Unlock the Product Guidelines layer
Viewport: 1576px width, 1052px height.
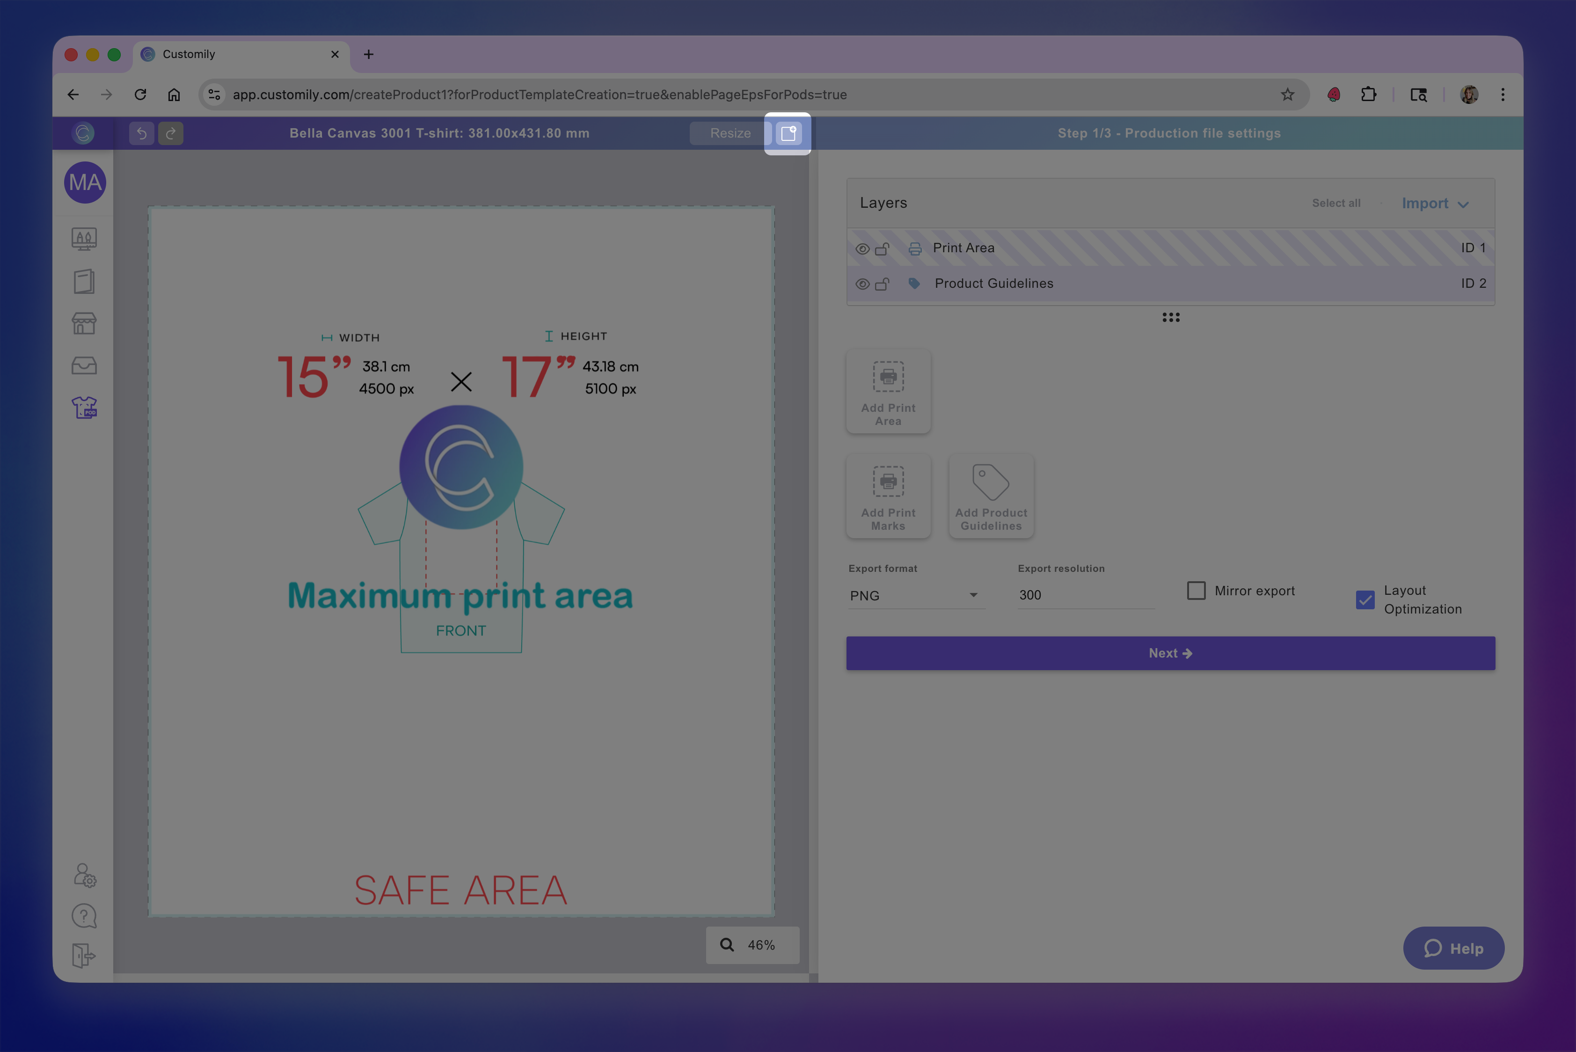[882, 284]
